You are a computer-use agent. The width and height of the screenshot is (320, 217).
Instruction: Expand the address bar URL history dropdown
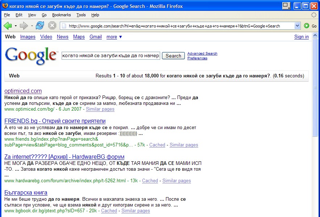pyautogui.click(x=297, y=26)
